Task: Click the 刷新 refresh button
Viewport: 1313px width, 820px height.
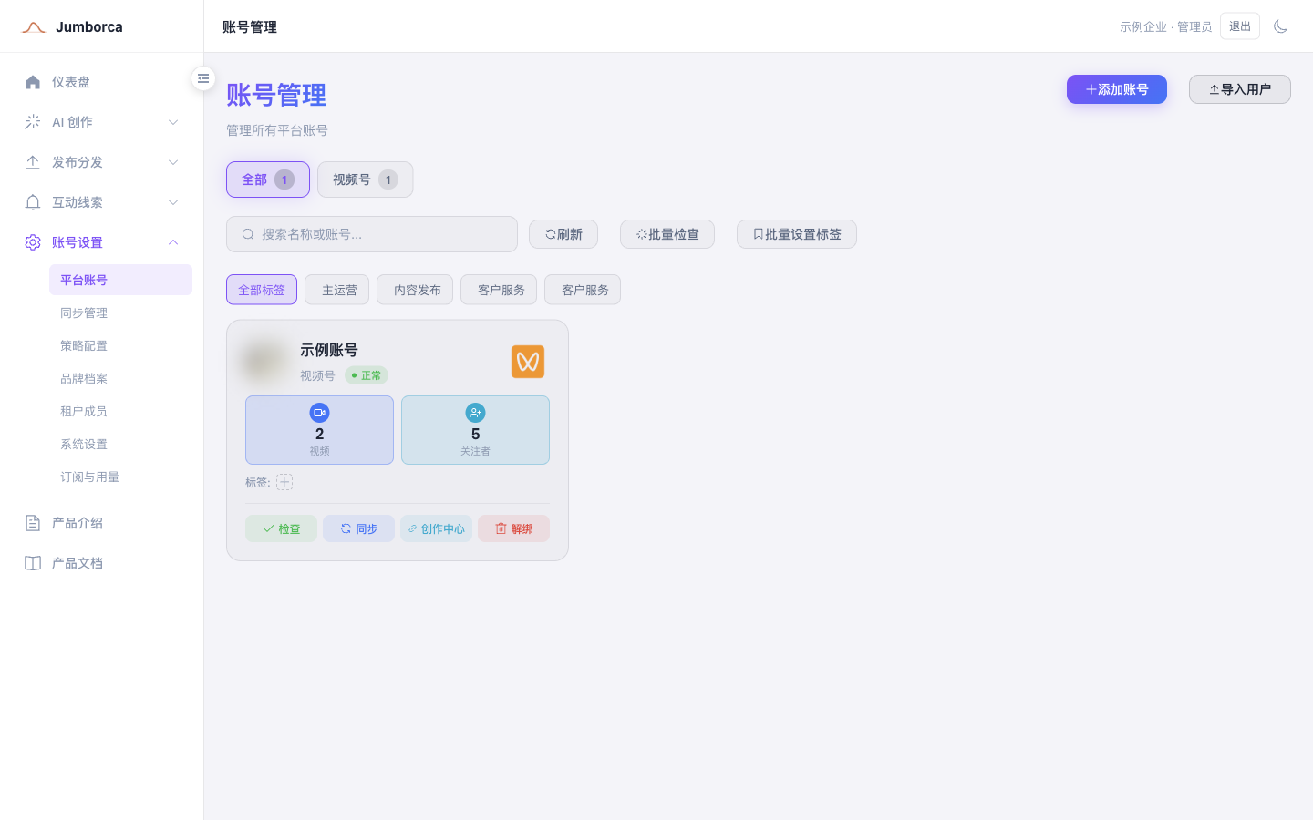Action: (563, 234)
